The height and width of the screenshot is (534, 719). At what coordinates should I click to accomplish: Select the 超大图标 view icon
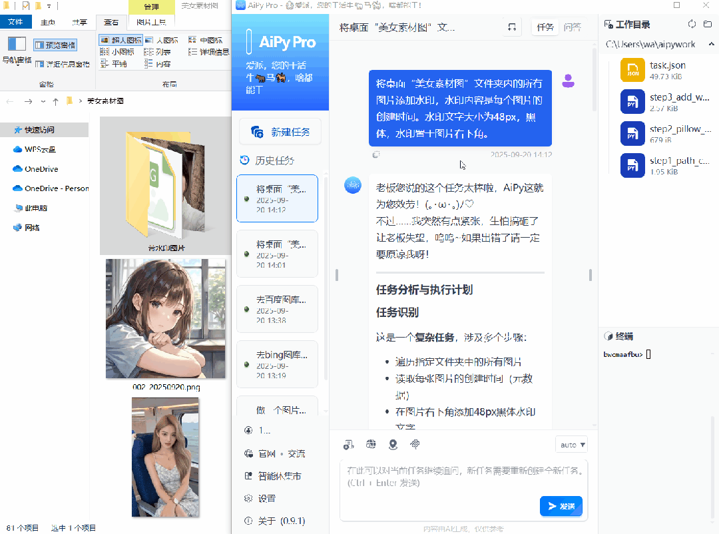(120, 40)
